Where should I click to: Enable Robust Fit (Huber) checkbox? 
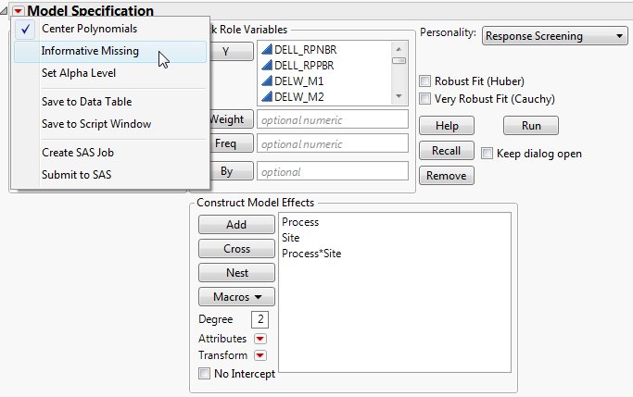coord(425,81)
